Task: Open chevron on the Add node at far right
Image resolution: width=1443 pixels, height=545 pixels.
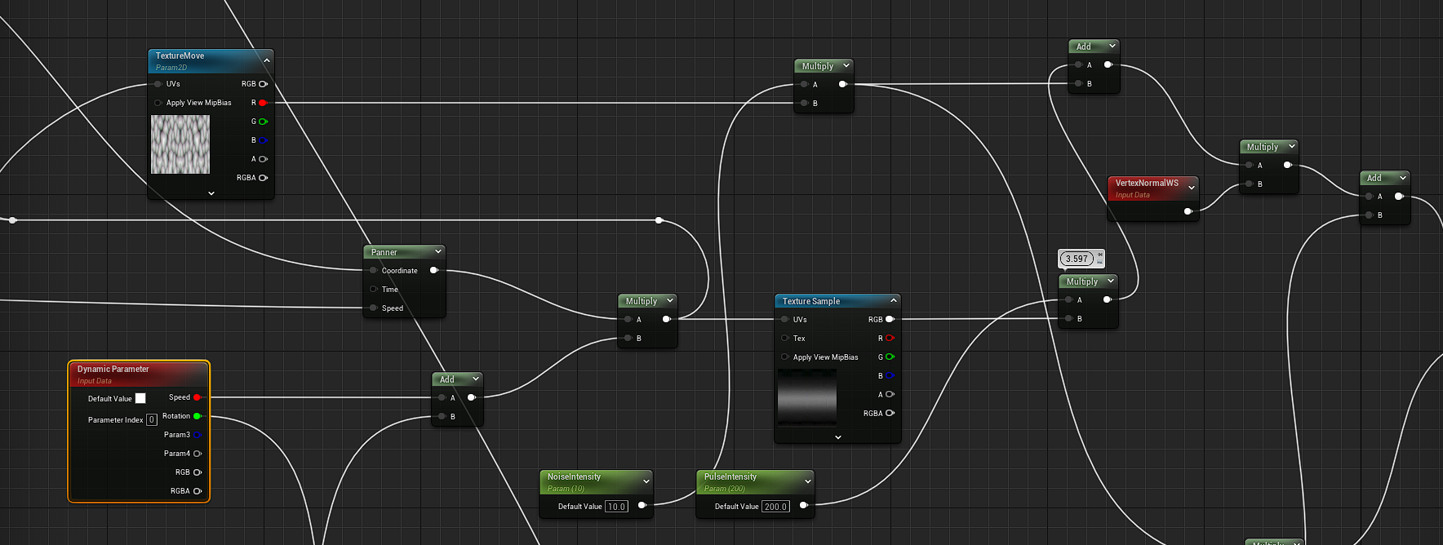Action: (1403, 177)
